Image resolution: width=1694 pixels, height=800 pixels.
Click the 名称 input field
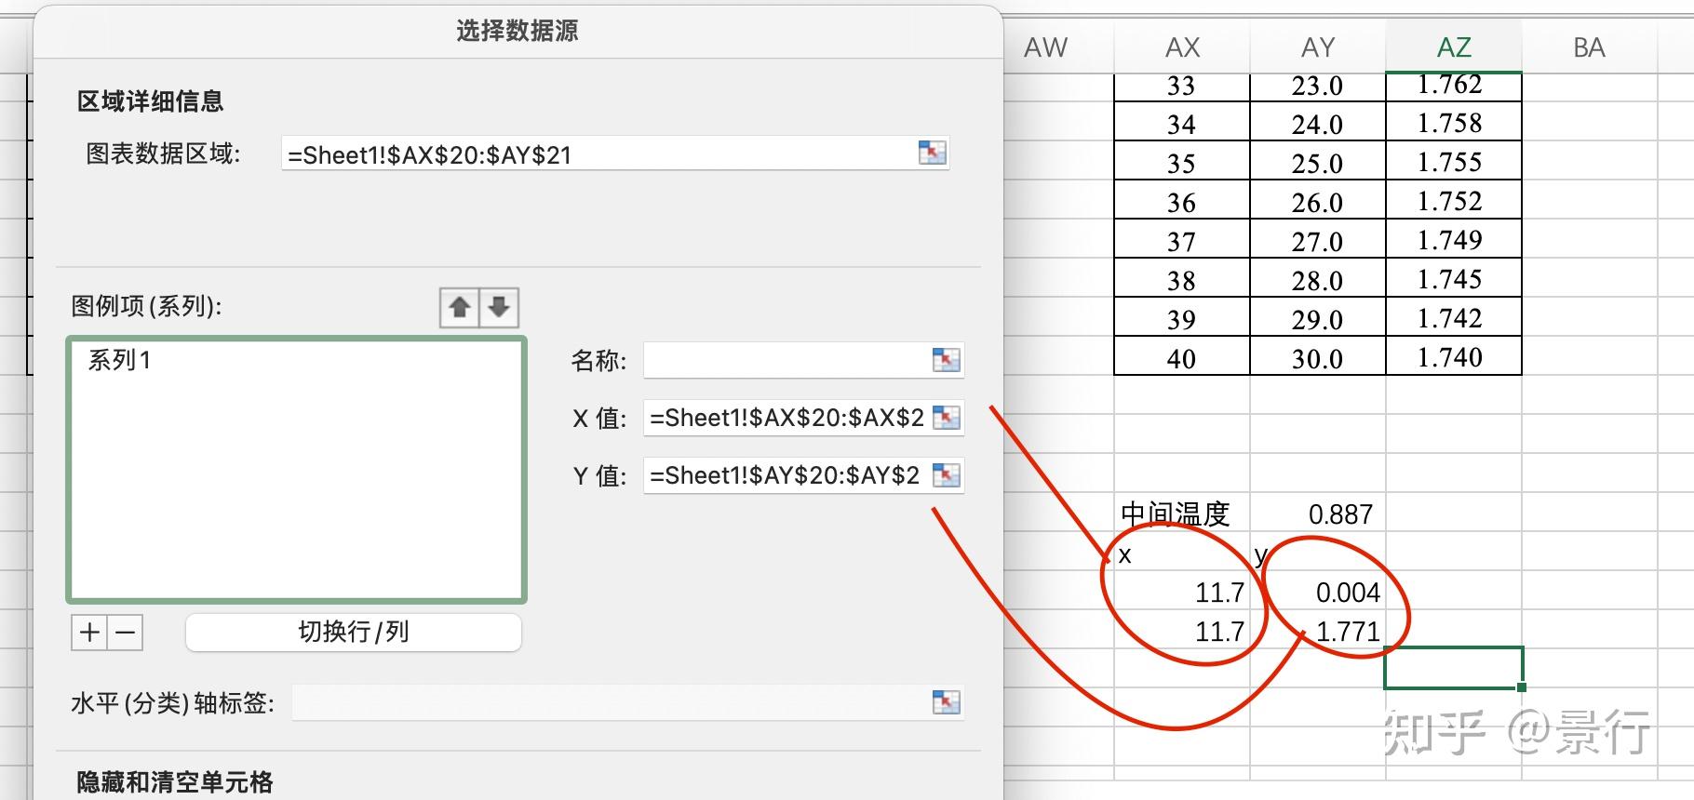coord(803,360)
